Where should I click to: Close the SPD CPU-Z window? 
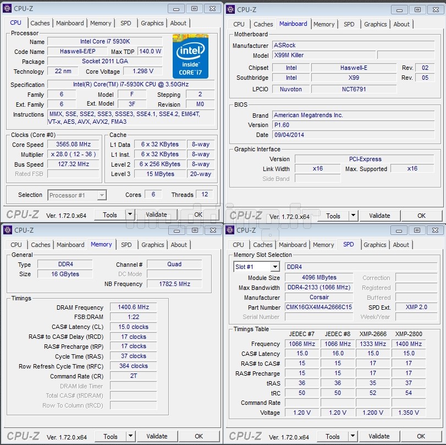pos(435,230)
